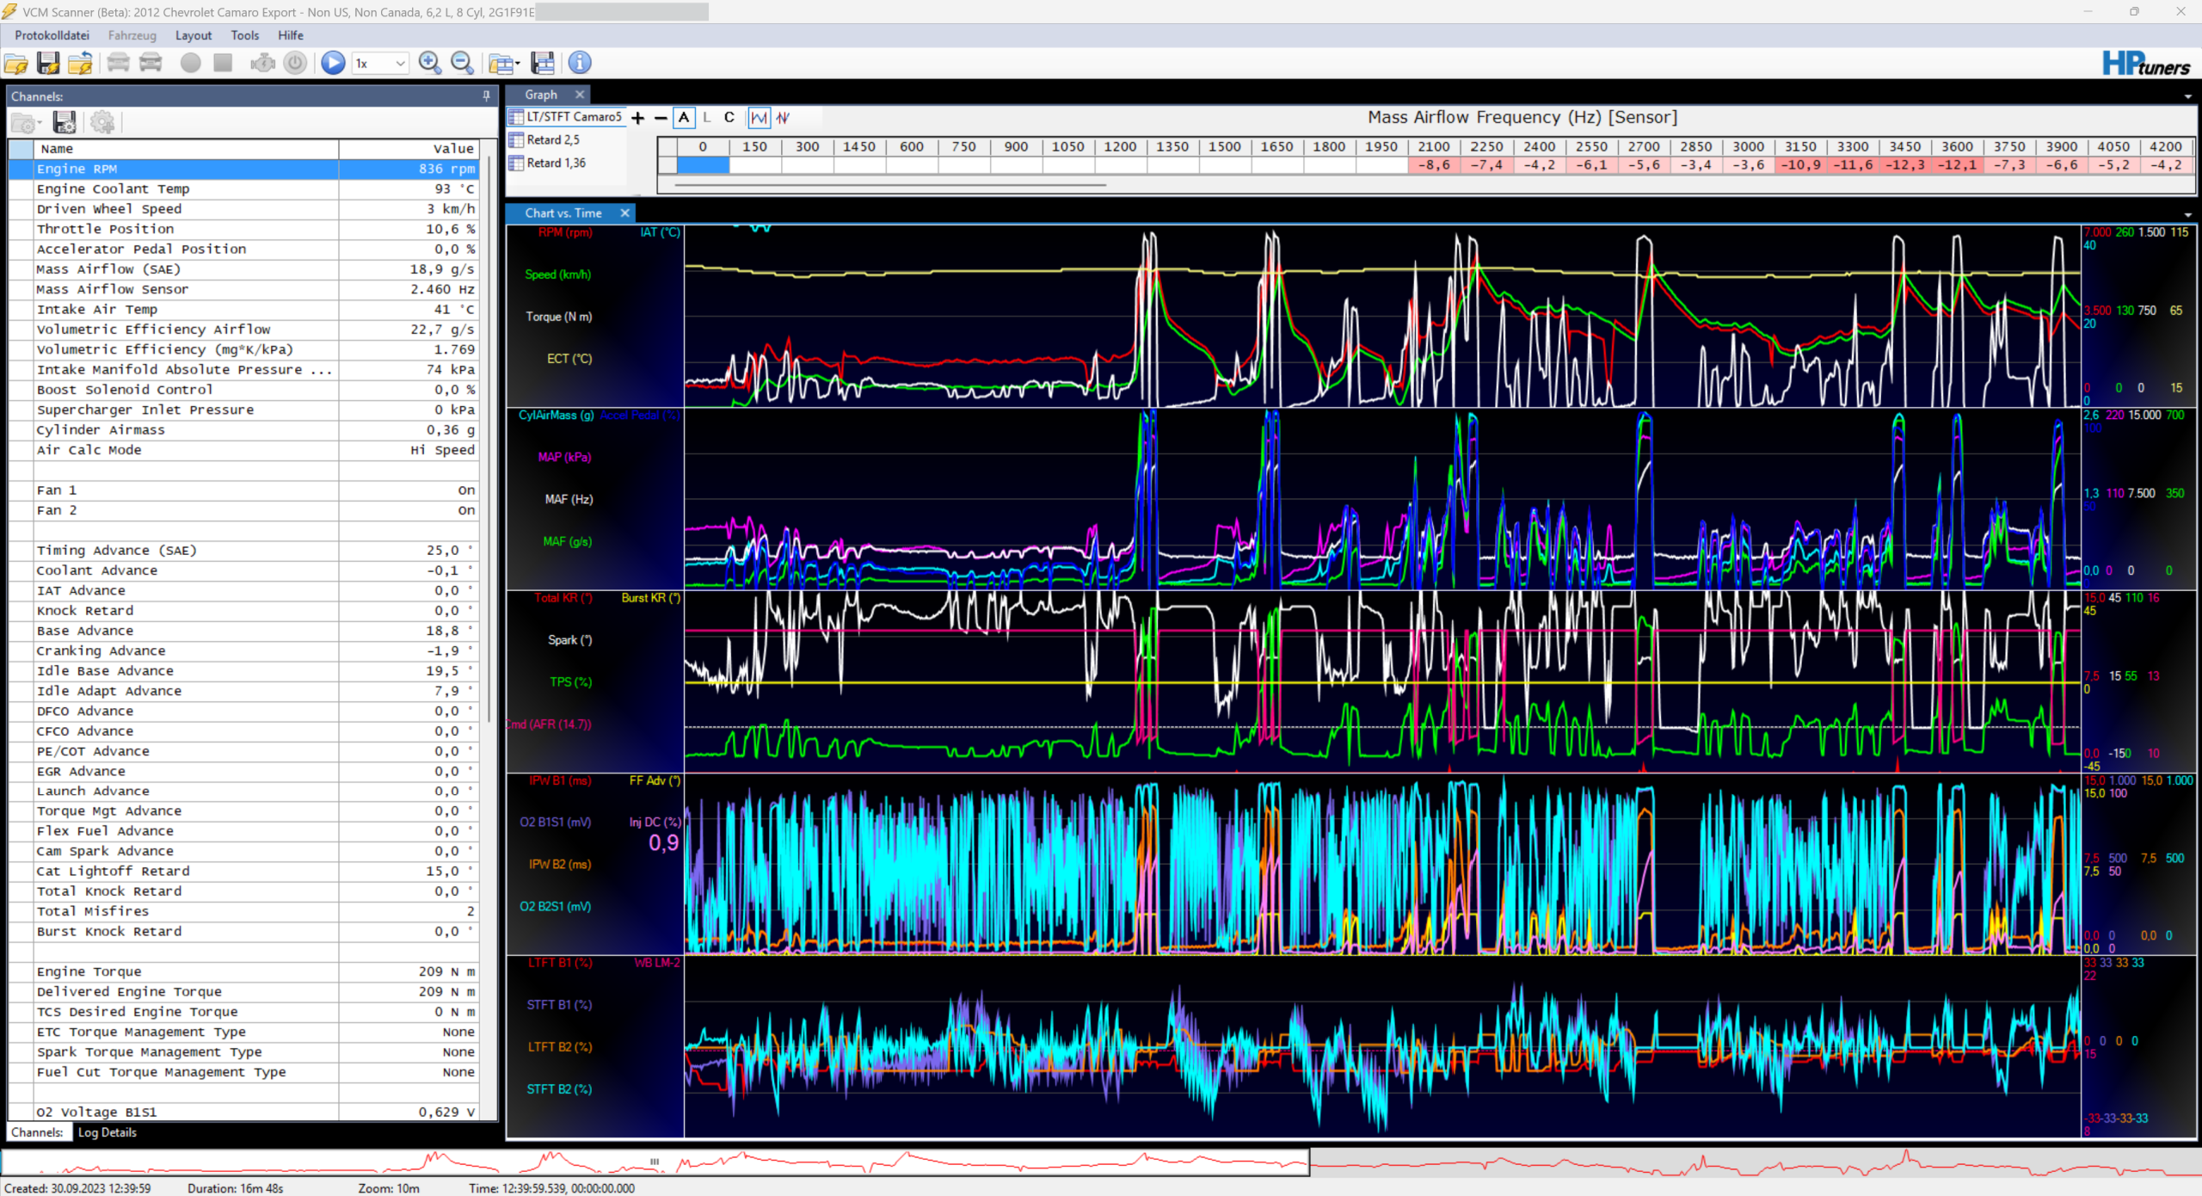Open the Hilfe menu

[x=291, y=35]
